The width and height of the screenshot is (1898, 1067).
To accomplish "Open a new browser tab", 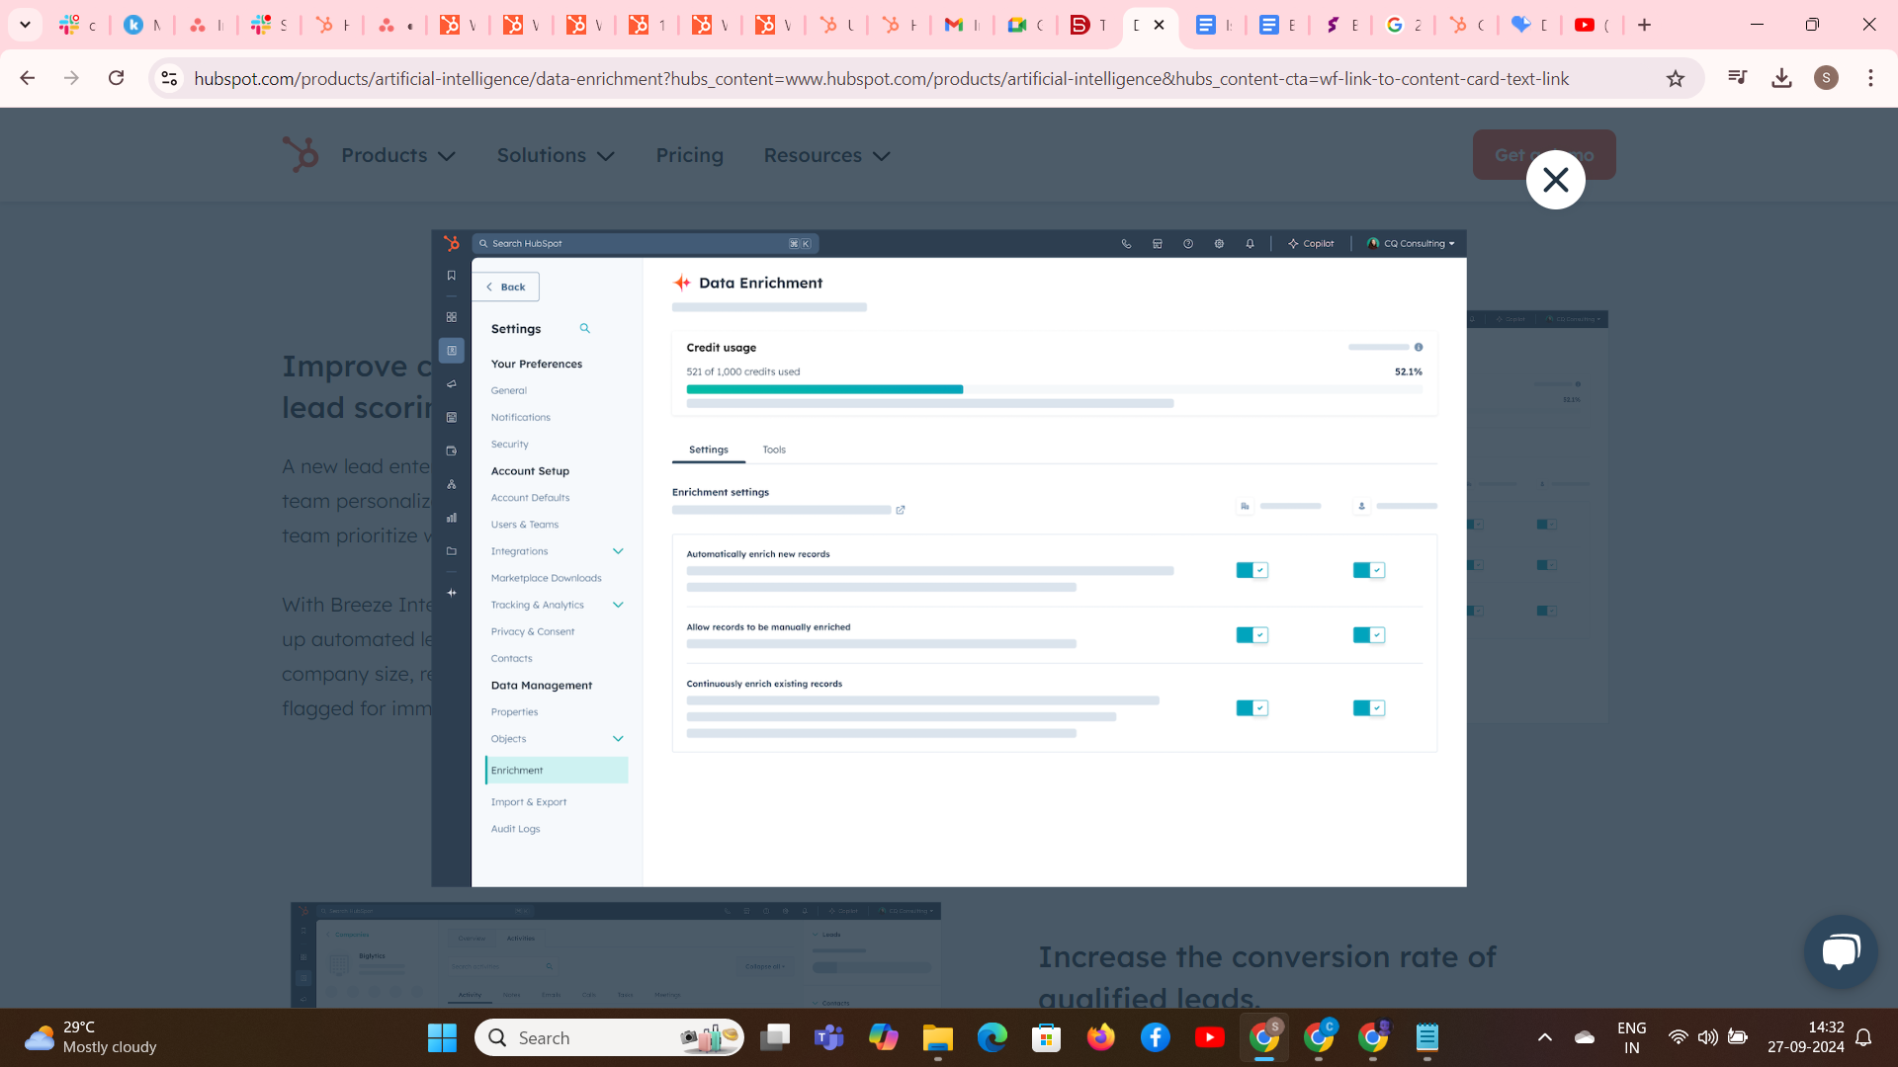I will [x=1644, y=25].
